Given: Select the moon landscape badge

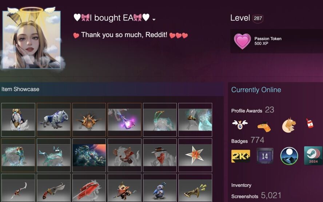Looking at the screenshot, I should click(289, 156).
